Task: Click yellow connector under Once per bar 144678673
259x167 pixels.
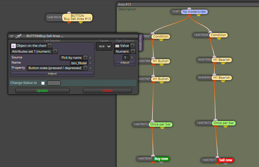Action: 225,126
